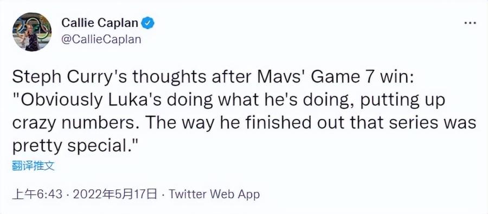Screen dimensions: 488x214
Task: Click the words "pretty special."
Action: pyautogui.click(x=75, y=146)
